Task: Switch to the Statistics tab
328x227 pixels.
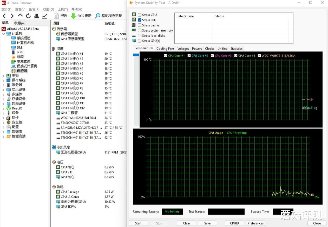Action: click(x=236, y=49)
